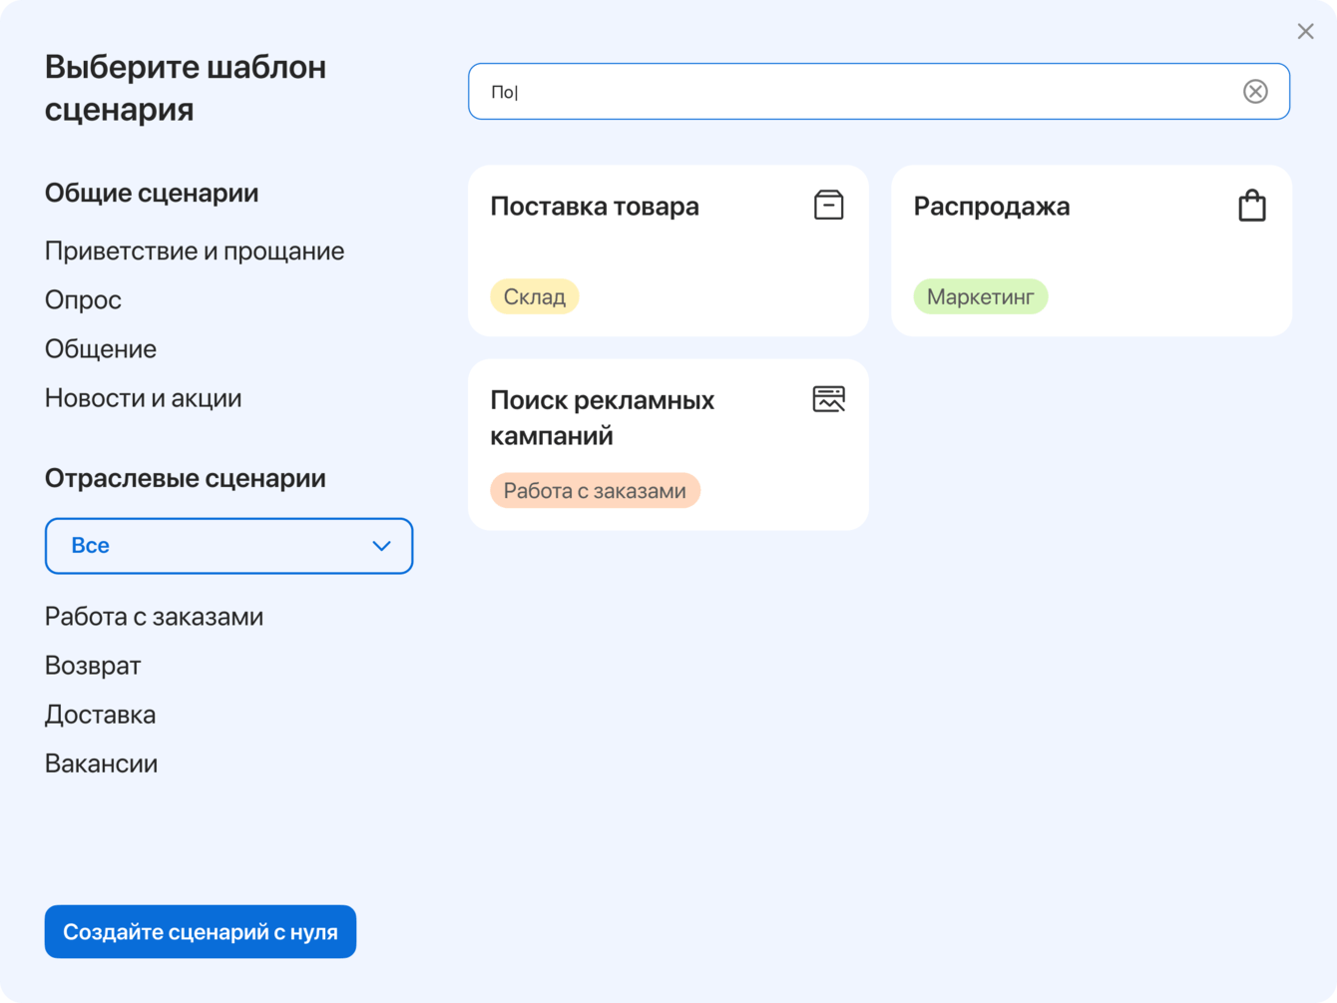
Task: Click the green Маркетинг tag
Action: pos(980,296)
